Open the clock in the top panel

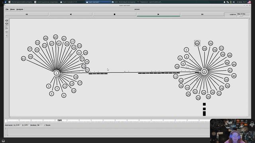coord(242,2)
